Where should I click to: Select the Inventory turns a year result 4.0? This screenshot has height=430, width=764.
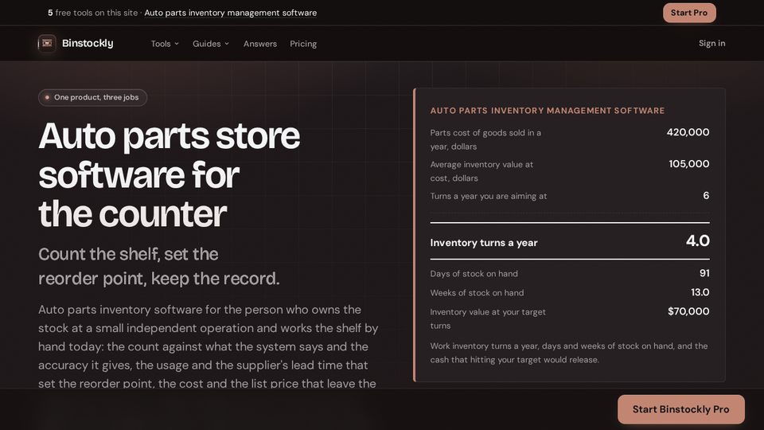[698, 240]
